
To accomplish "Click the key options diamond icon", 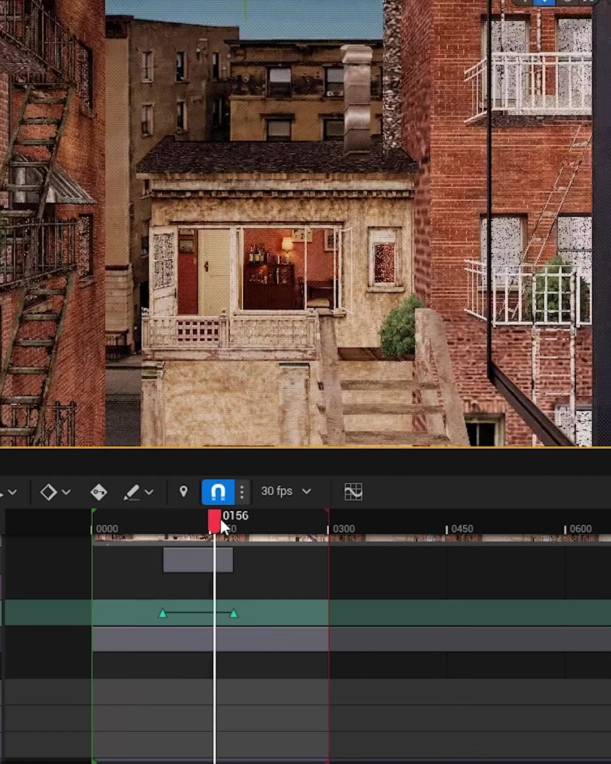I will (48, 492).
